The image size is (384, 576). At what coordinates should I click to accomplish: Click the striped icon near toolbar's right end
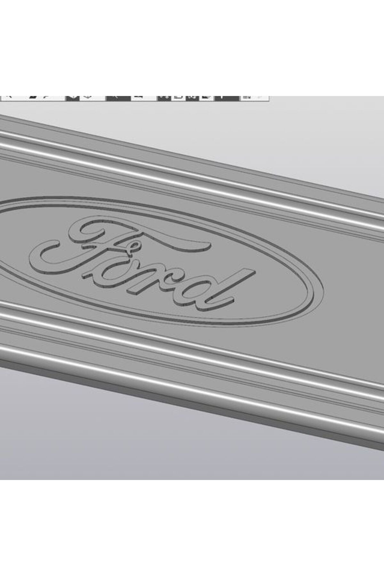pyautogui.click(x=247, y=97)
